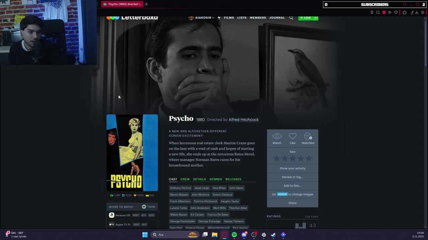
Task: Set a star rating for Psycho
Action: click(293, 159)
